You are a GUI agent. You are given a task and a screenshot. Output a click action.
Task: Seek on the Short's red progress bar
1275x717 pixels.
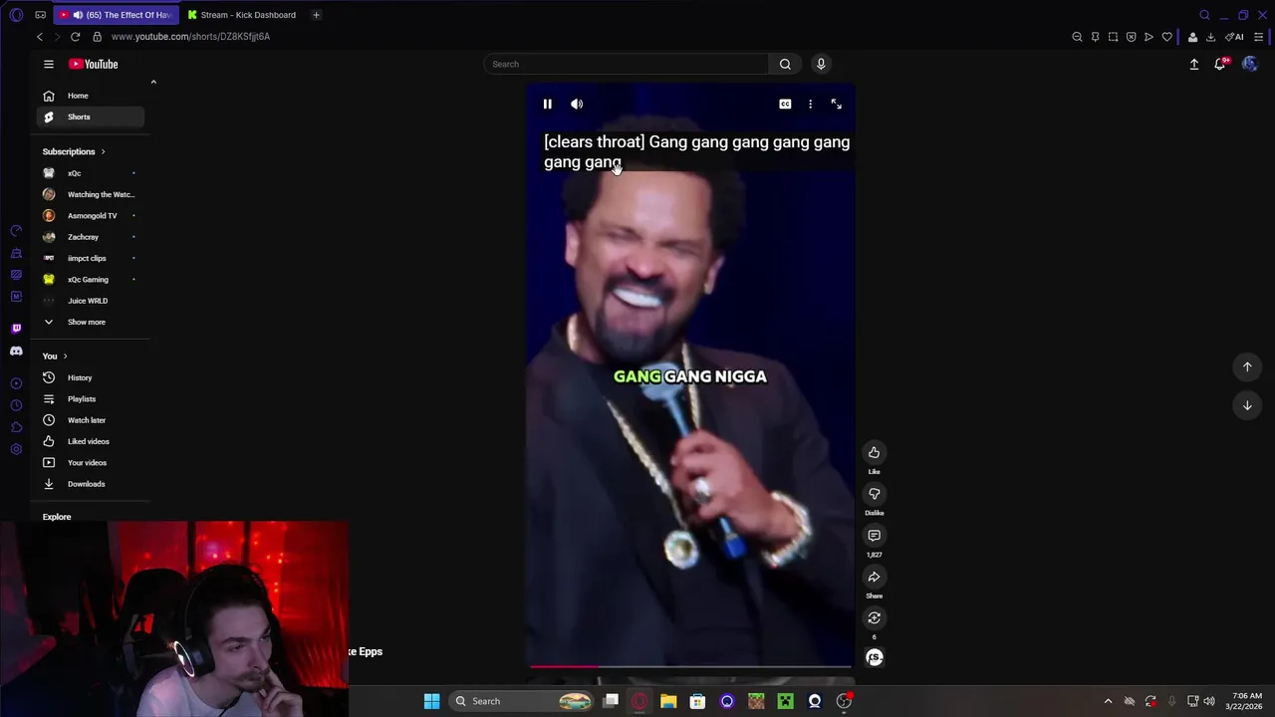(690, 666)
